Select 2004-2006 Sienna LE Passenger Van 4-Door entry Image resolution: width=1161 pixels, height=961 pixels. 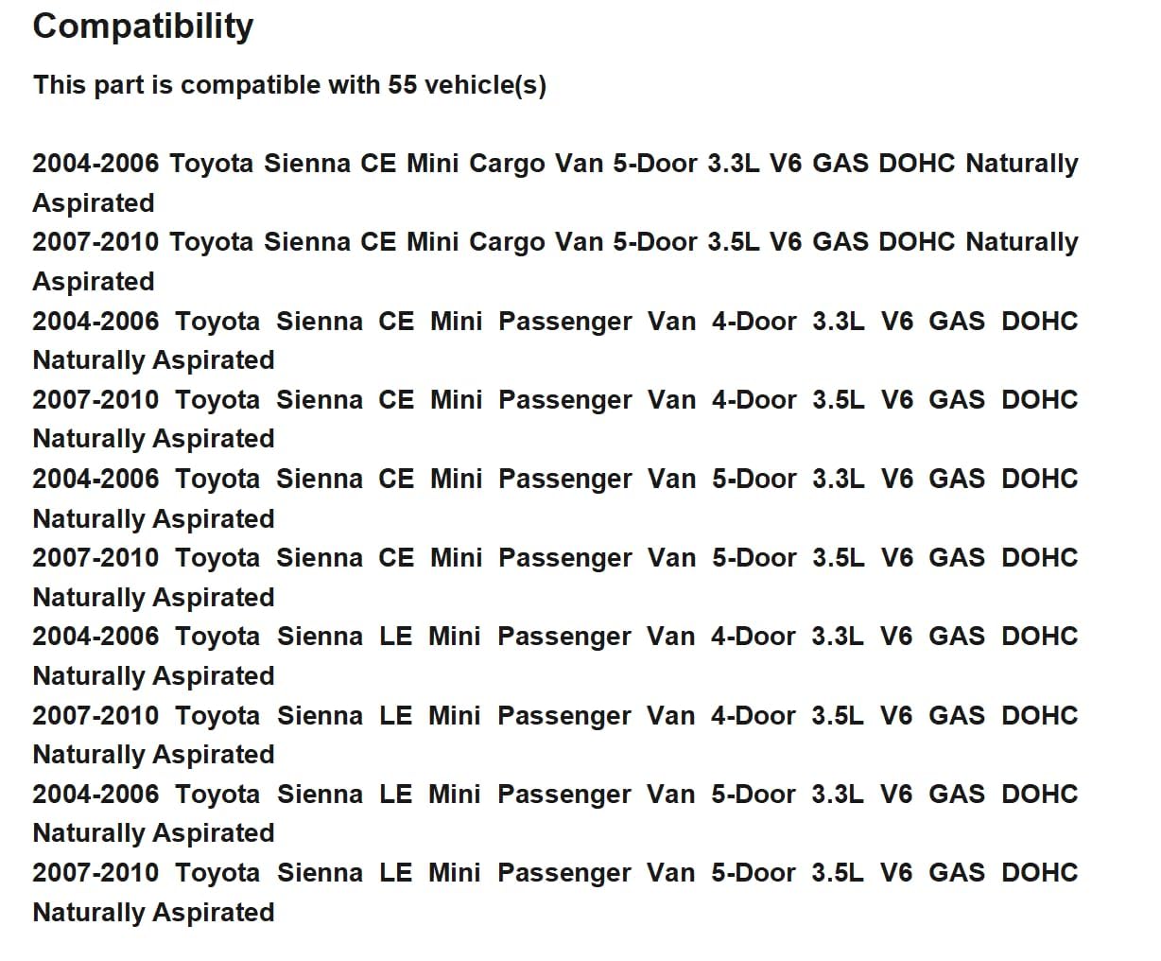tap(554, 637)
